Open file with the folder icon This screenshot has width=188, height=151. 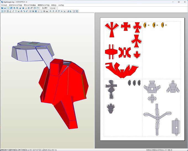(2, 8)
